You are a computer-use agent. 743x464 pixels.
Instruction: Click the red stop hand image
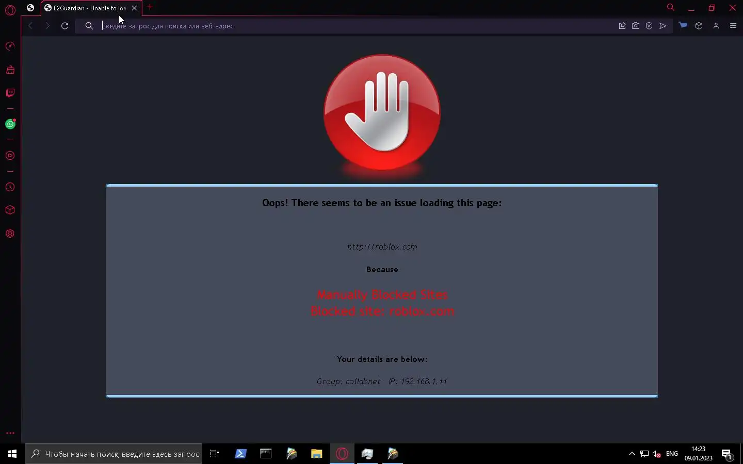pyautogui.click(x=382, y=113)
